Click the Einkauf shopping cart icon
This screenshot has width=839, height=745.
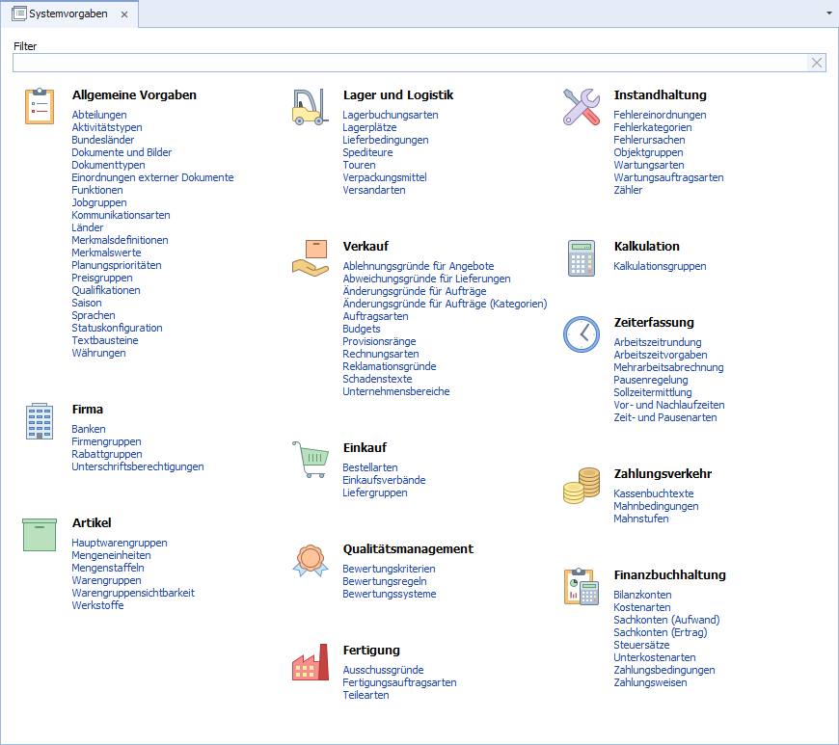click(x=310, y=459)
